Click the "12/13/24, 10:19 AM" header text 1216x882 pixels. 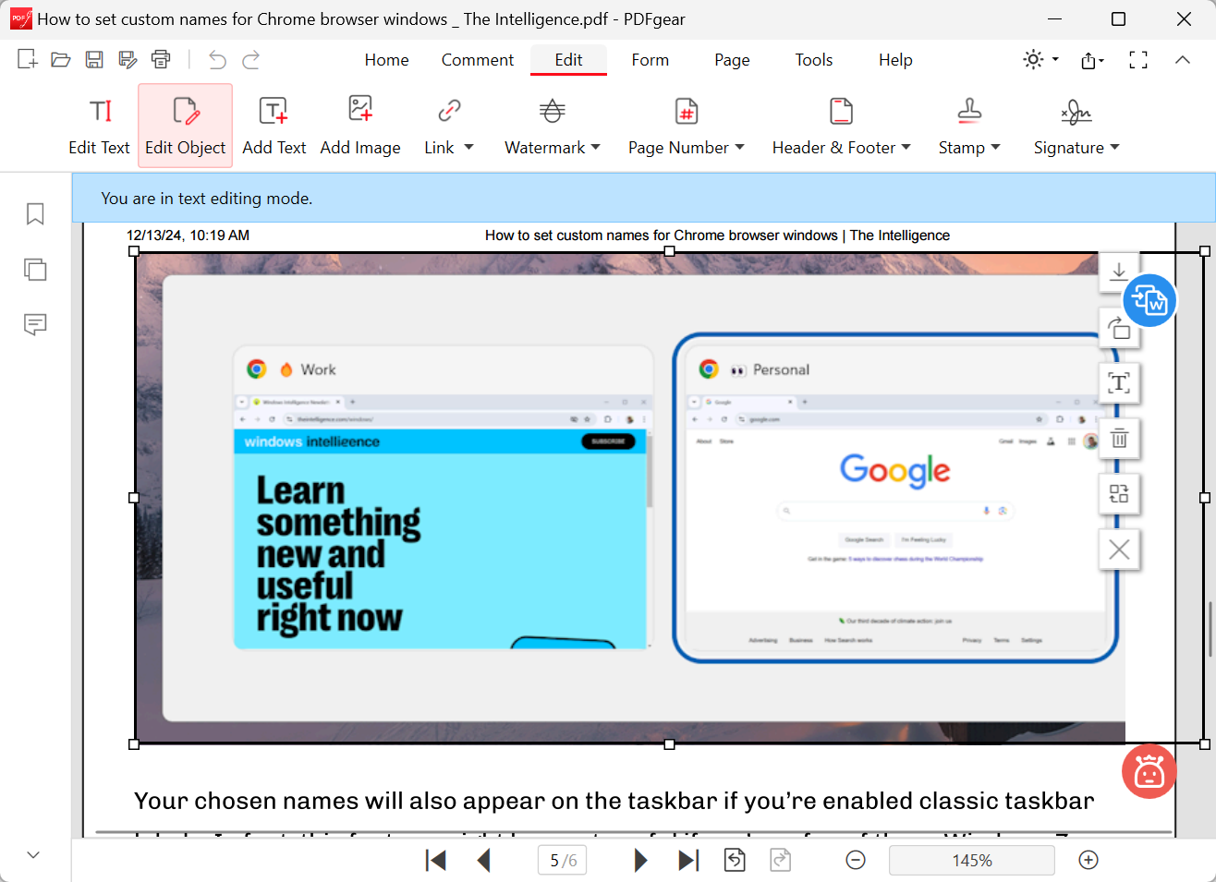[x=188, y=236]
